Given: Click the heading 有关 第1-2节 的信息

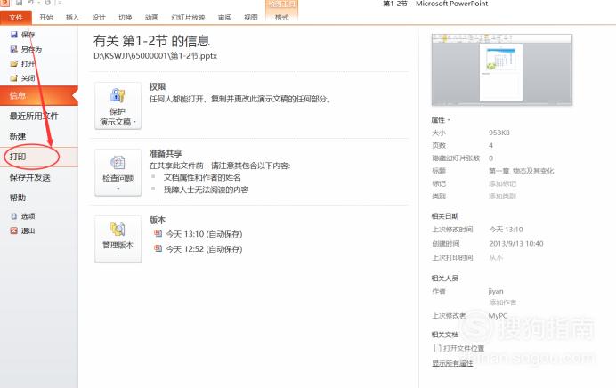Looking at the screenshot, I should [x=151, y=40].
